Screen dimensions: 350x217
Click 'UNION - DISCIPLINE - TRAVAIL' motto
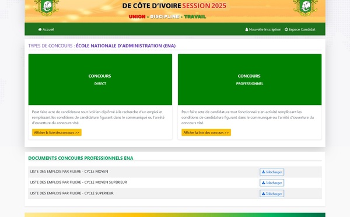[167, 16]
